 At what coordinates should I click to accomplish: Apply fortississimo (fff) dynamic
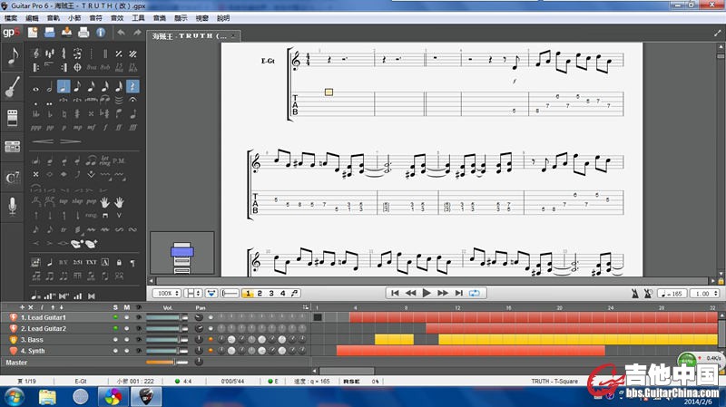132,127
